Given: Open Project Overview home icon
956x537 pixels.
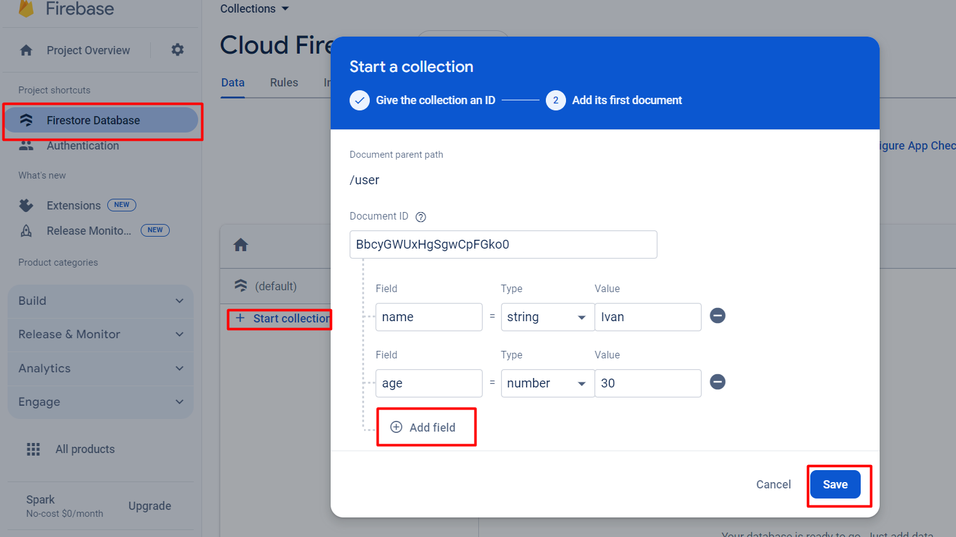Looking at the screenshot, I should pyautogui.click(x=26, y=50).
